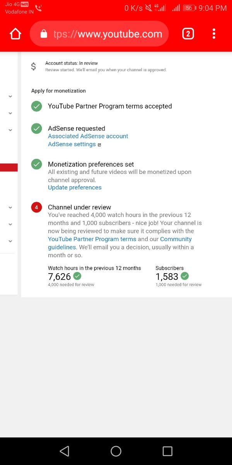Open the Community guidelines link

120,243
